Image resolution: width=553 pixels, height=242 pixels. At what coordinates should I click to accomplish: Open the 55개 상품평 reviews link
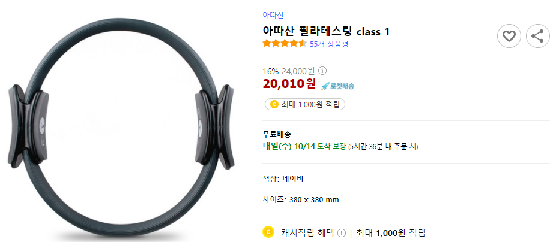click(x=329, y=44)
